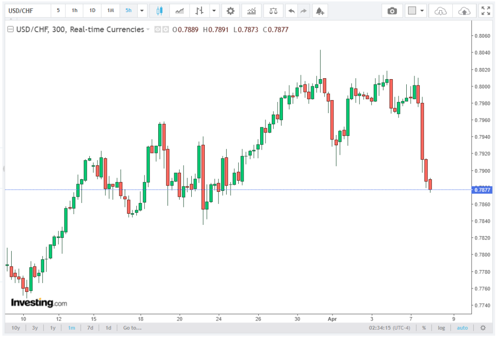497x338 pixels.
Task: Collapse the USD/CHF legend expander
Action: click(10, 30)
